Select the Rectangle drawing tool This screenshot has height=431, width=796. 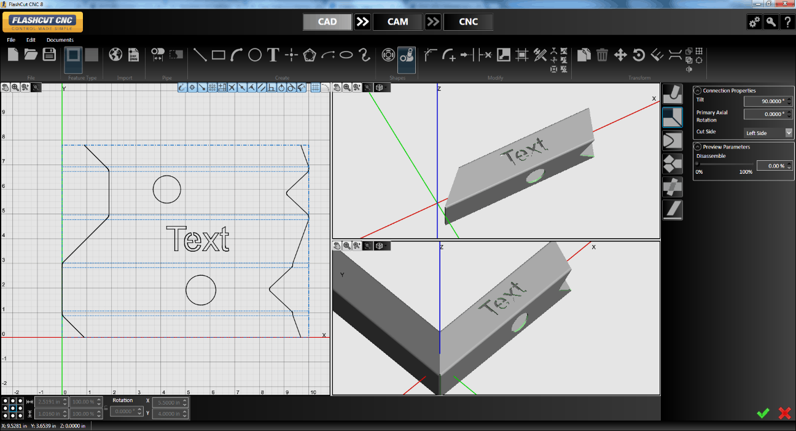[x=218, y=55]
